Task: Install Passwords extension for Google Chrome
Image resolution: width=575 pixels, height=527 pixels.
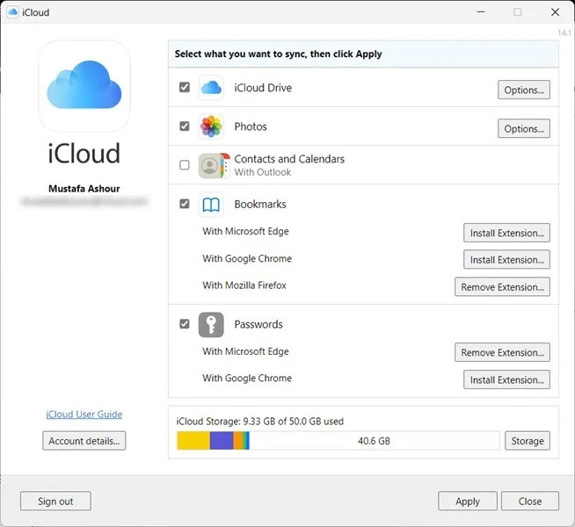Action: (x=506, y=379)
